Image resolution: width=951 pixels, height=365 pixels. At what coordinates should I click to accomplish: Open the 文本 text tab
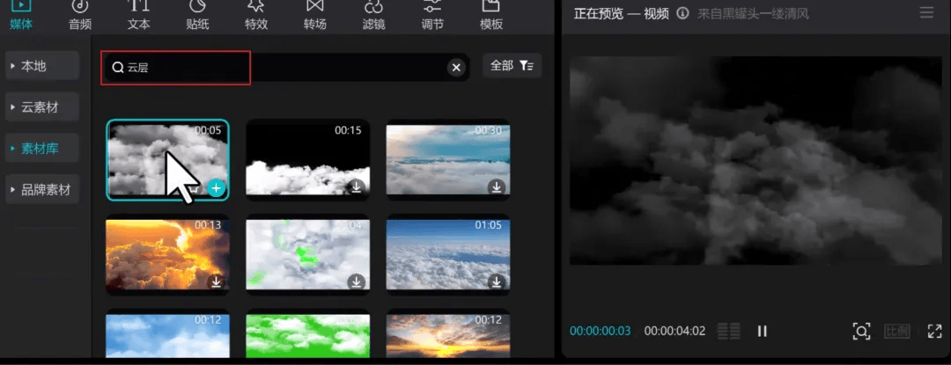coord(139,16)
